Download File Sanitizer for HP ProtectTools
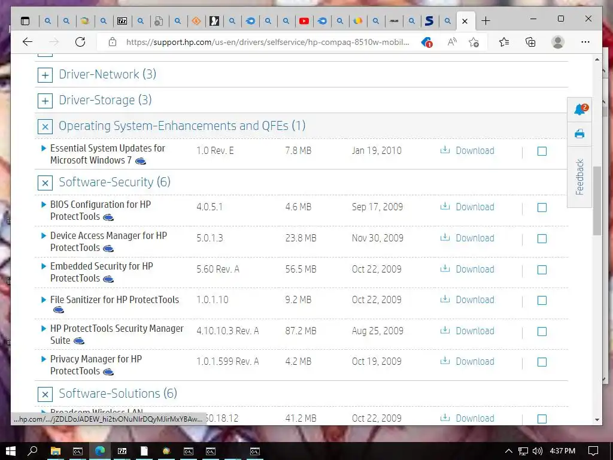 click(x=467, y=299)
